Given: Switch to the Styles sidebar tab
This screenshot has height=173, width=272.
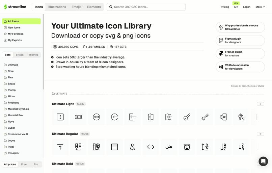Looking at the screenshot, I should [x=20, y=55].
